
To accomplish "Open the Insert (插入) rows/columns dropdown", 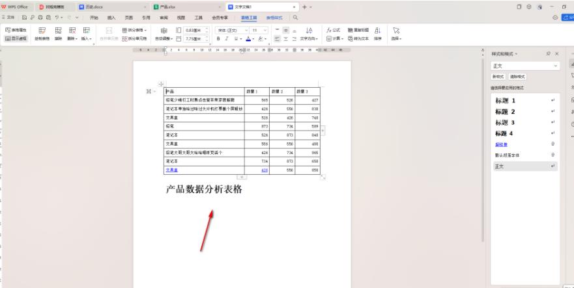I will (x=87, y=34).
